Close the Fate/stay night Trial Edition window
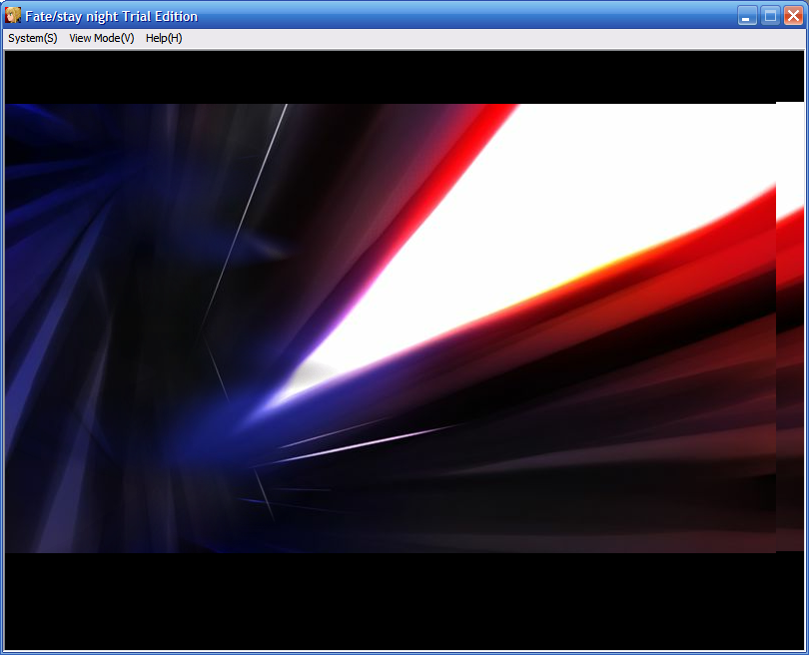 coord(794,15)
